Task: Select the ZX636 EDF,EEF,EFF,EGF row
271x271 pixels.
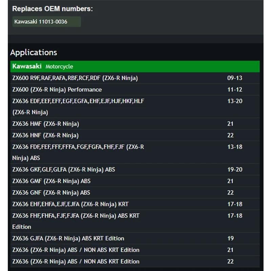Action: pyautogui.click(x=135, y=106)
